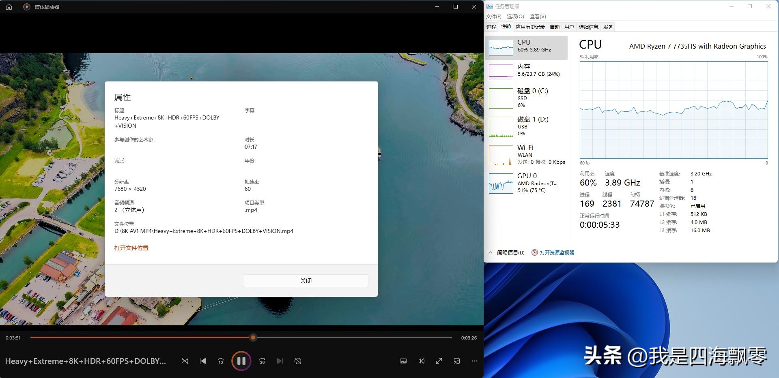Open the media player Home icon
Screen dimensions: 779x378
(x=9, y=6)
